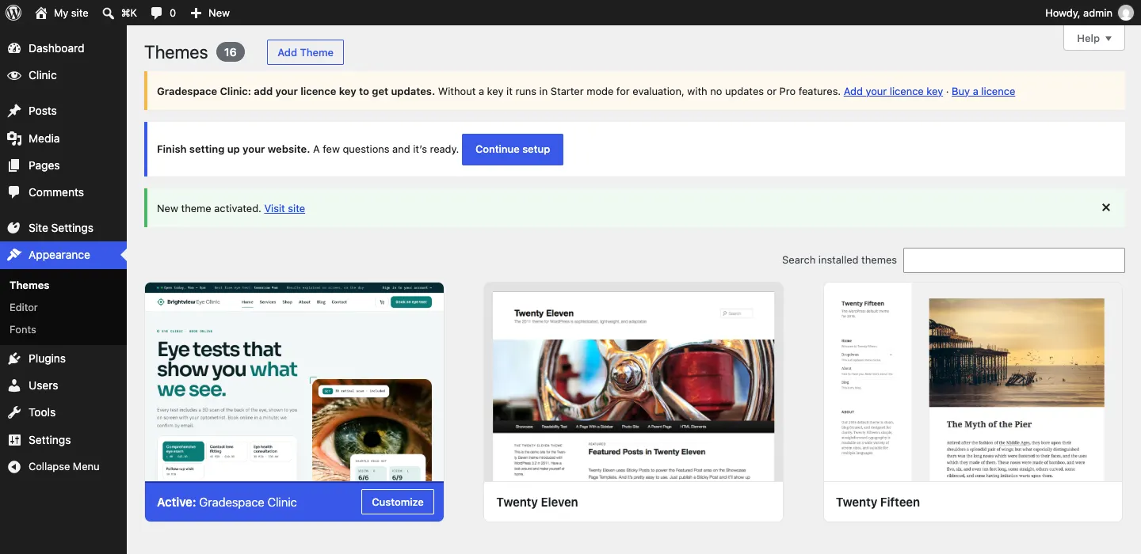1141x554 pixels.
Task: Click the Appearance paintbrush icon
Action: pyautogui.click(x=14, y=255)
